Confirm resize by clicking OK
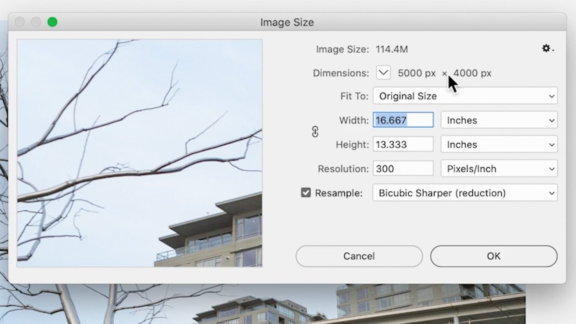576x324 pixels. pyautogui.click(x=493, y=256)
